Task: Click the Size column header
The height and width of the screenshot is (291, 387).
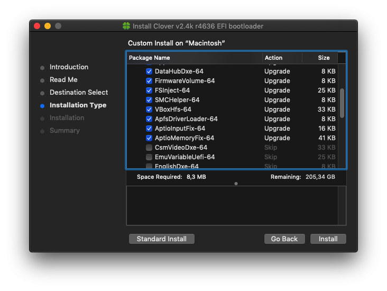Action: coord(320,58)
